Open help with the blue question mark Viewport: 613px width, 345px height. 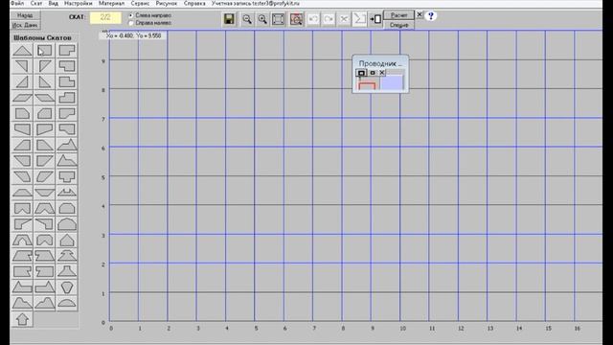[x=431, y=16]
